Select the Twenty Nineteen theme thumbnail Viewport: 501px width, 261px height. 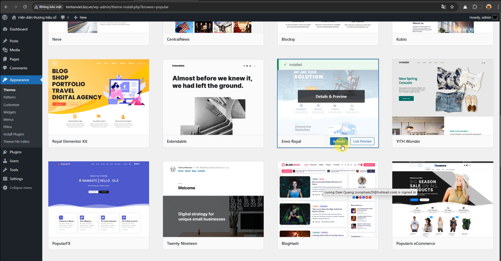coord(213,199)
